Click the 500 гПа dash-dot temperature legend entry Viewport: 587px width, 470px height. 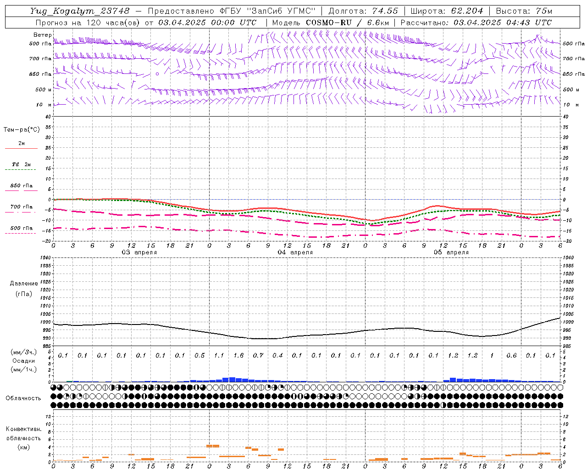tap(22, 230)
